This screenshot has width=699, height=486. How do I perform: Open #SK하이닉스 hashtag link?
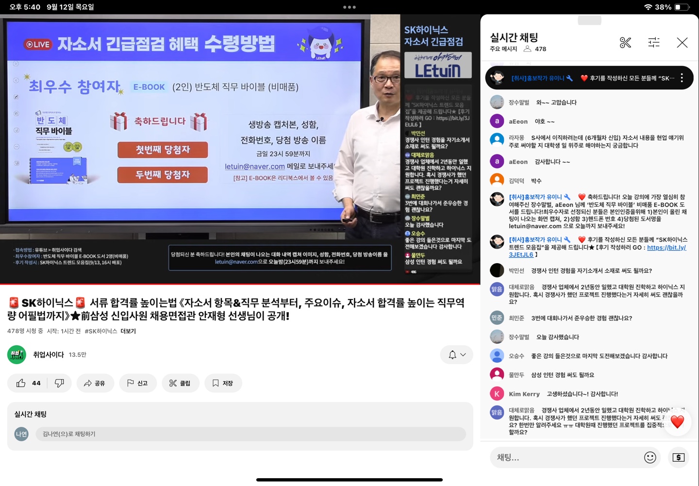(x=101, y=331)
